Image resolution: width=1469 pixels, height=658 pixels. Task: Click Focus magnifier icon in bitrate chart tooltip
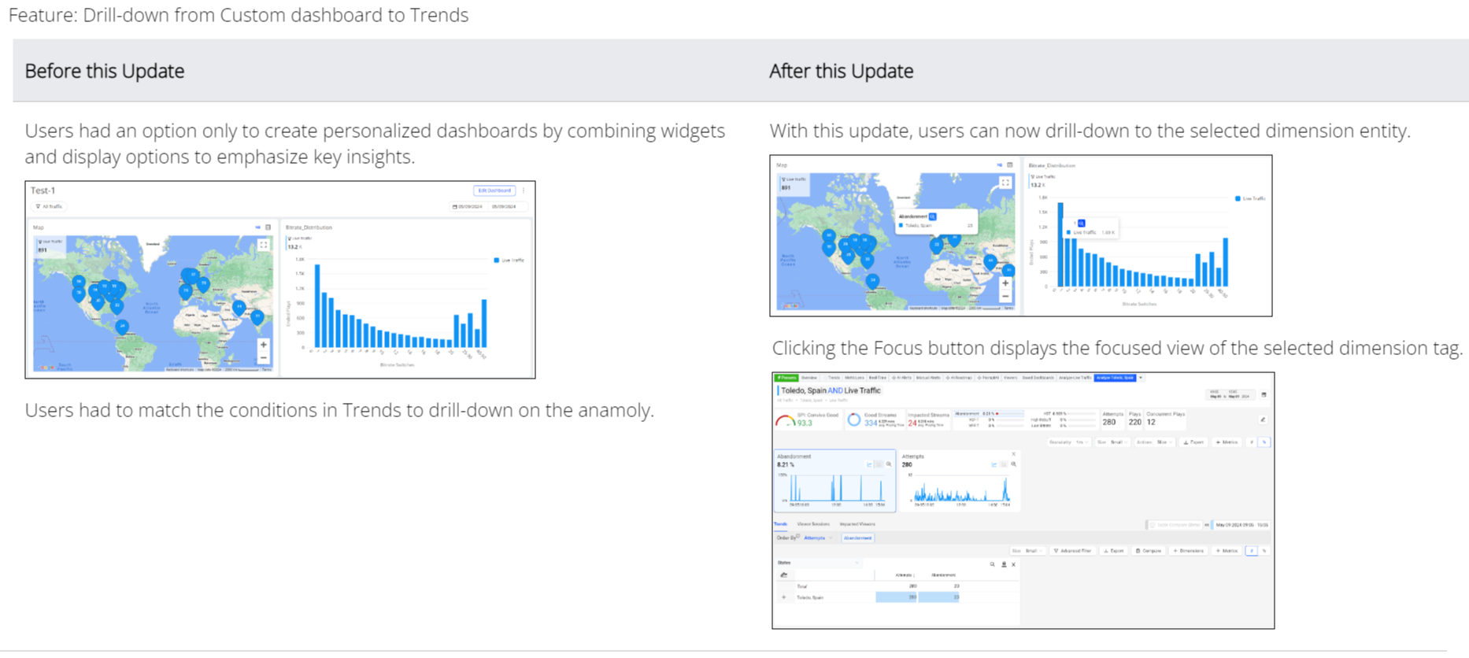coord(1082,224)
